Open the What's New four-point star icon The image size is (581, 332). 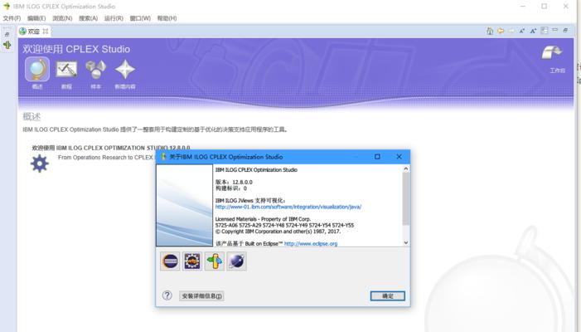click(x=125, y=70)
